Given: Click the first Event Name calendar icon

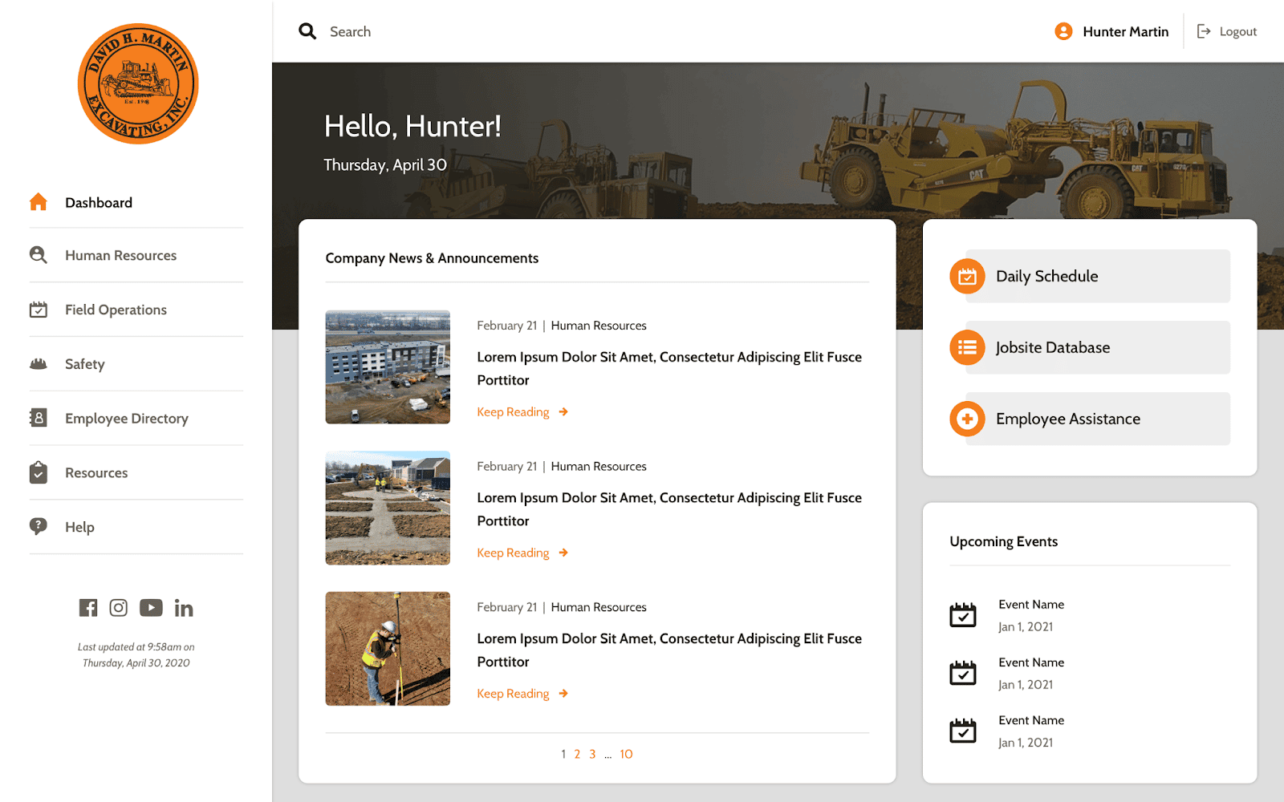Looking at the screenshot, I should click(963, 615).
